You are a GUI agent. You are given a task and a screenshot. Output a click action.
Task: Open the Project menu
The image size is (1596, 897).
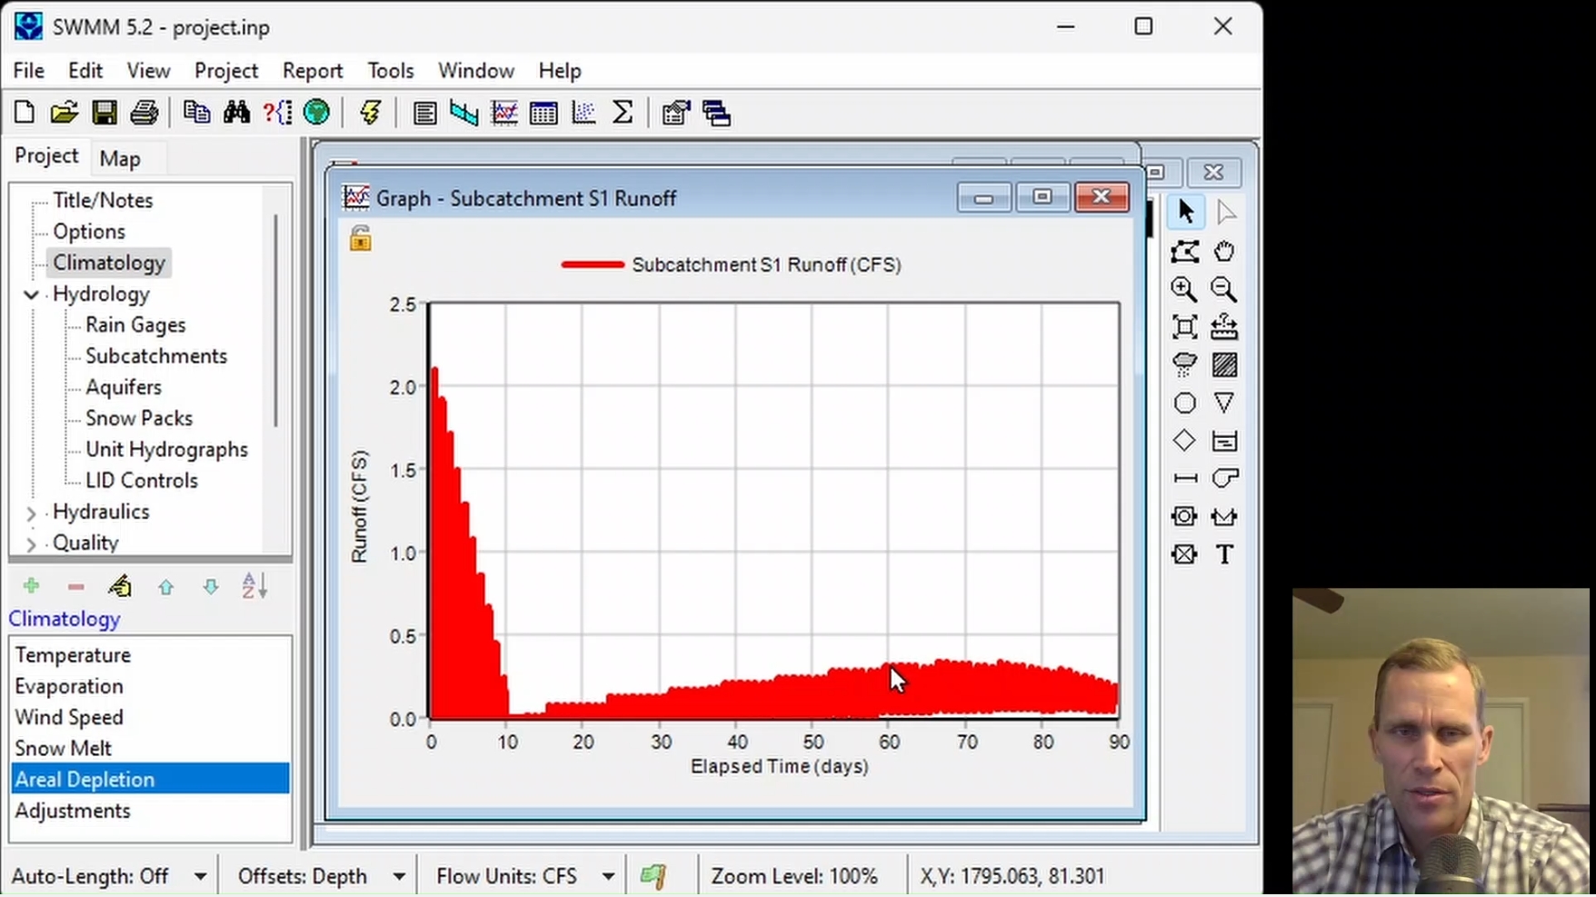click(x=226, y=71)
